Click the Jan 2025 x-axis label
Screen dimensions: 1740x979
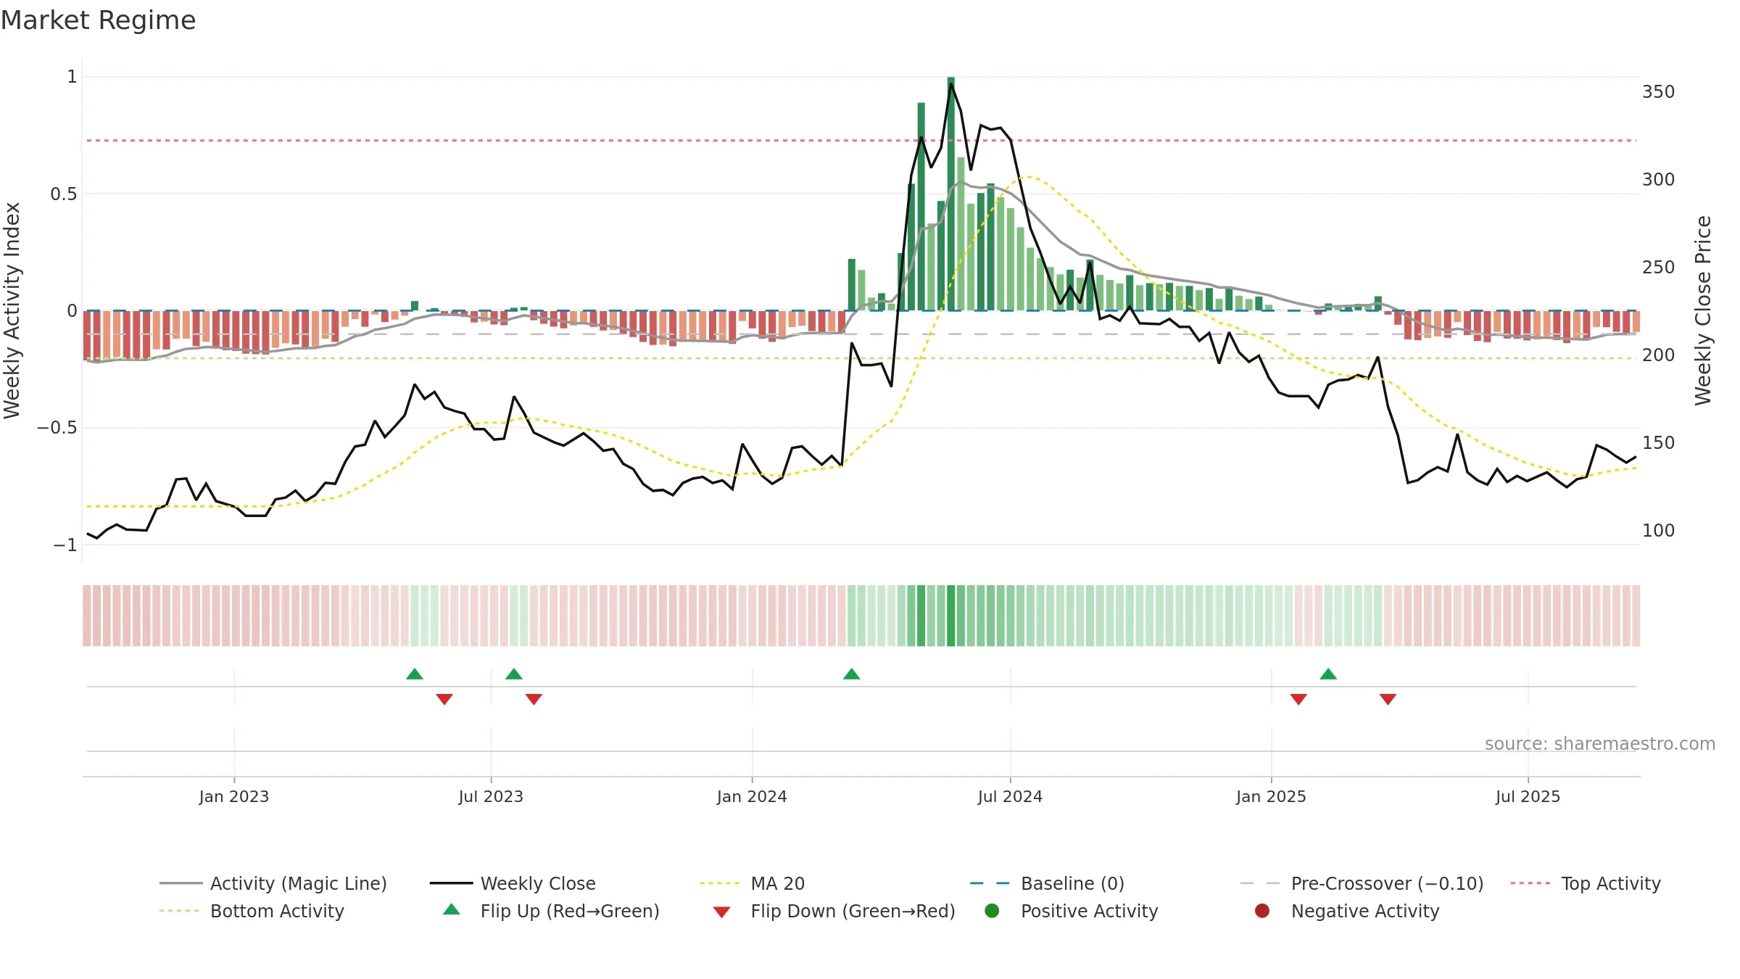coord(1271,797)
